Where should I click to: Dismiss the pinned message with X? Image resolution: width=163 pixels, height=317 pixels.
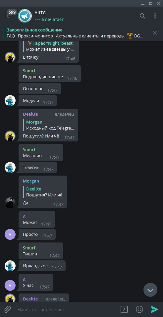[155, 33]
